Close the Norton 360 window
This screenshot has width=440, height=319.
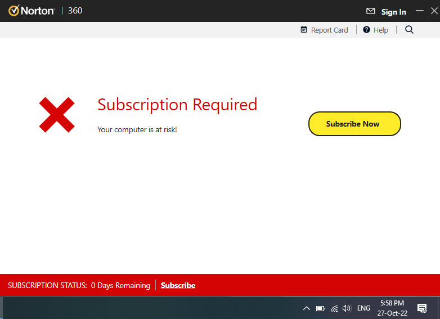434,11
